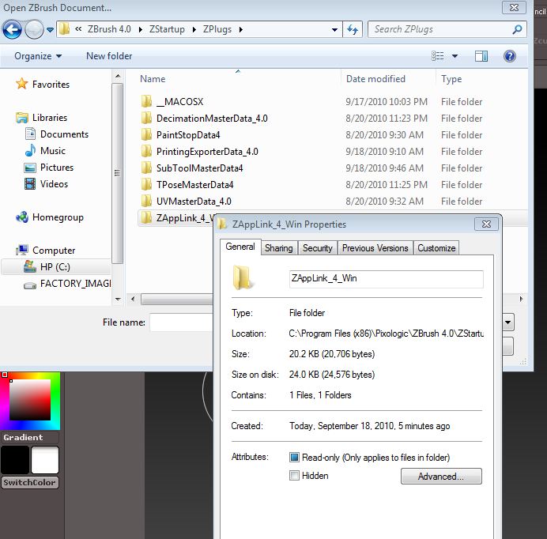Edit the ZAppLink_4_Win folder name field
The width and height of the screenshot is (547, 539).
tap(387, 279)
